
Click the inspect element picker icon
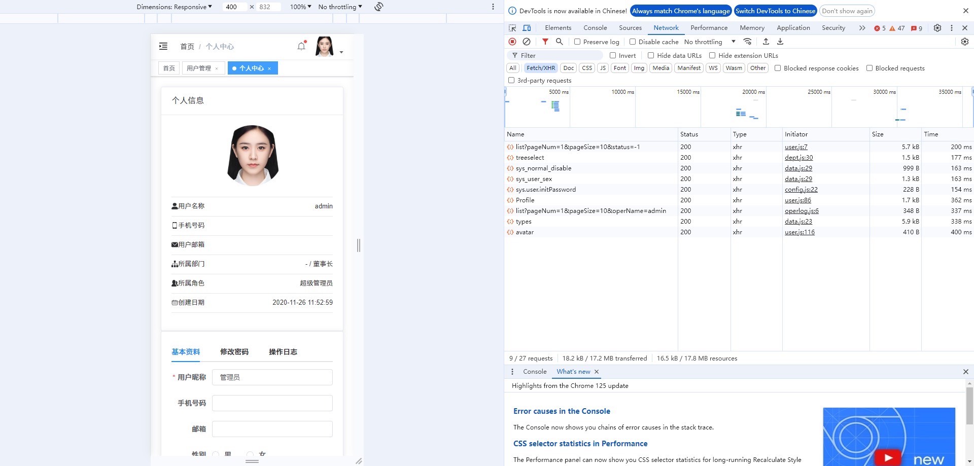(x=512, y=28)
